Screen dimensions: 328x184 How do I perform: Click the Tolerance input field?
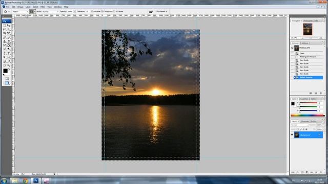click(87, 12)
